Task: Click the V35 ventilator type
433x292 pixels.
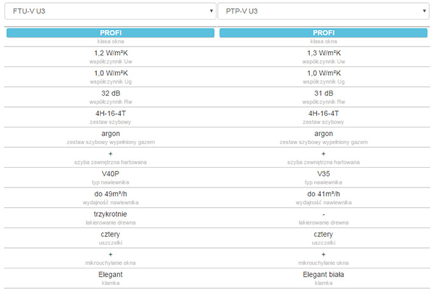Action: pyautogui.click(x=323, y=173)
